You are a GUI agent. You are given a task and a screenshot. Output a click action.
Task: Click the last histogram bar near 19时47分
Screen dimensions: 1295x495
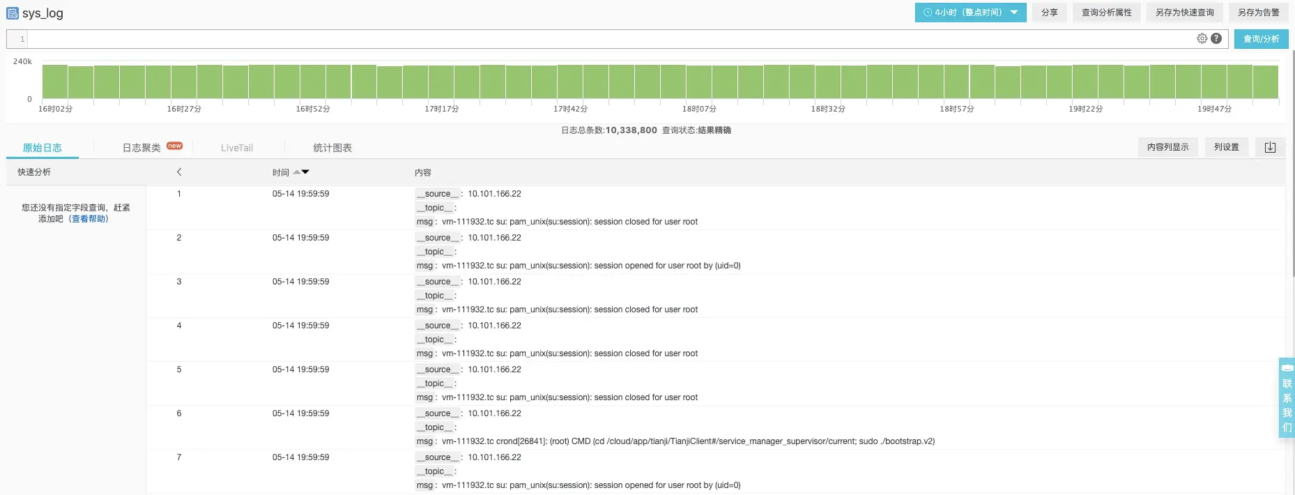(x=1266, y=82)
